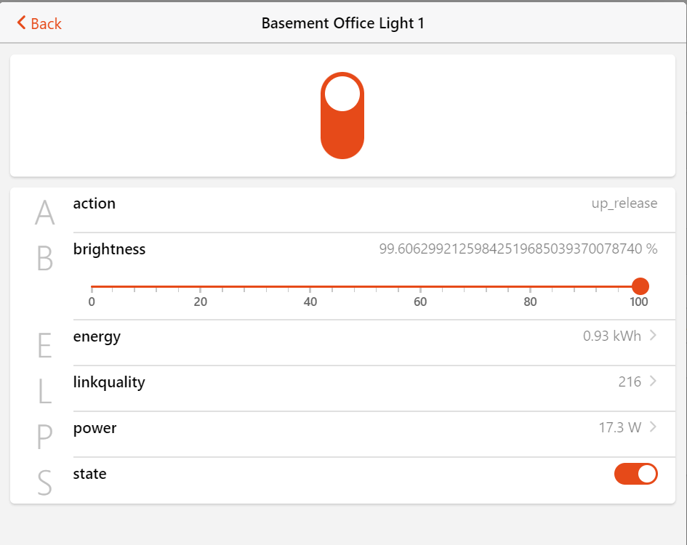Jump to index letter L
Viewport: 687px width, 545px height.
click(45, 392)
